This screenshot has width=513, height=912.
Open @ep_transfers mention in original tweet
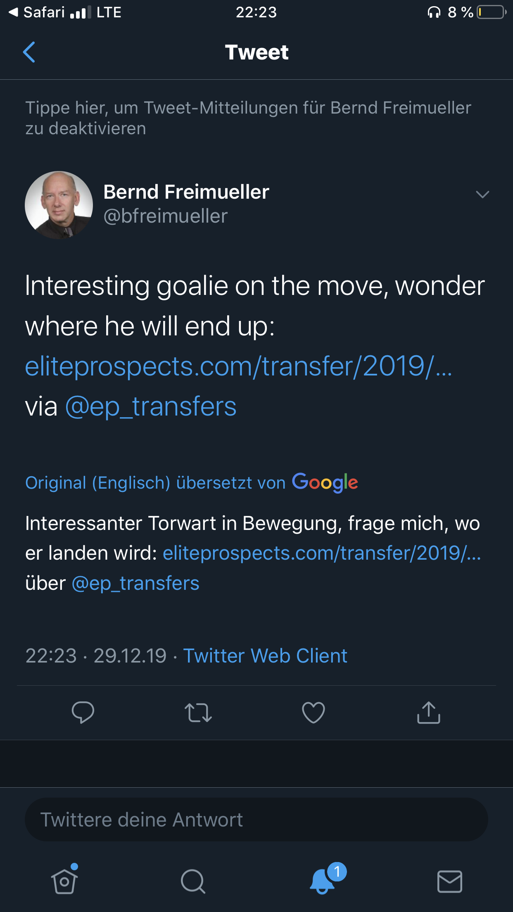151,406
